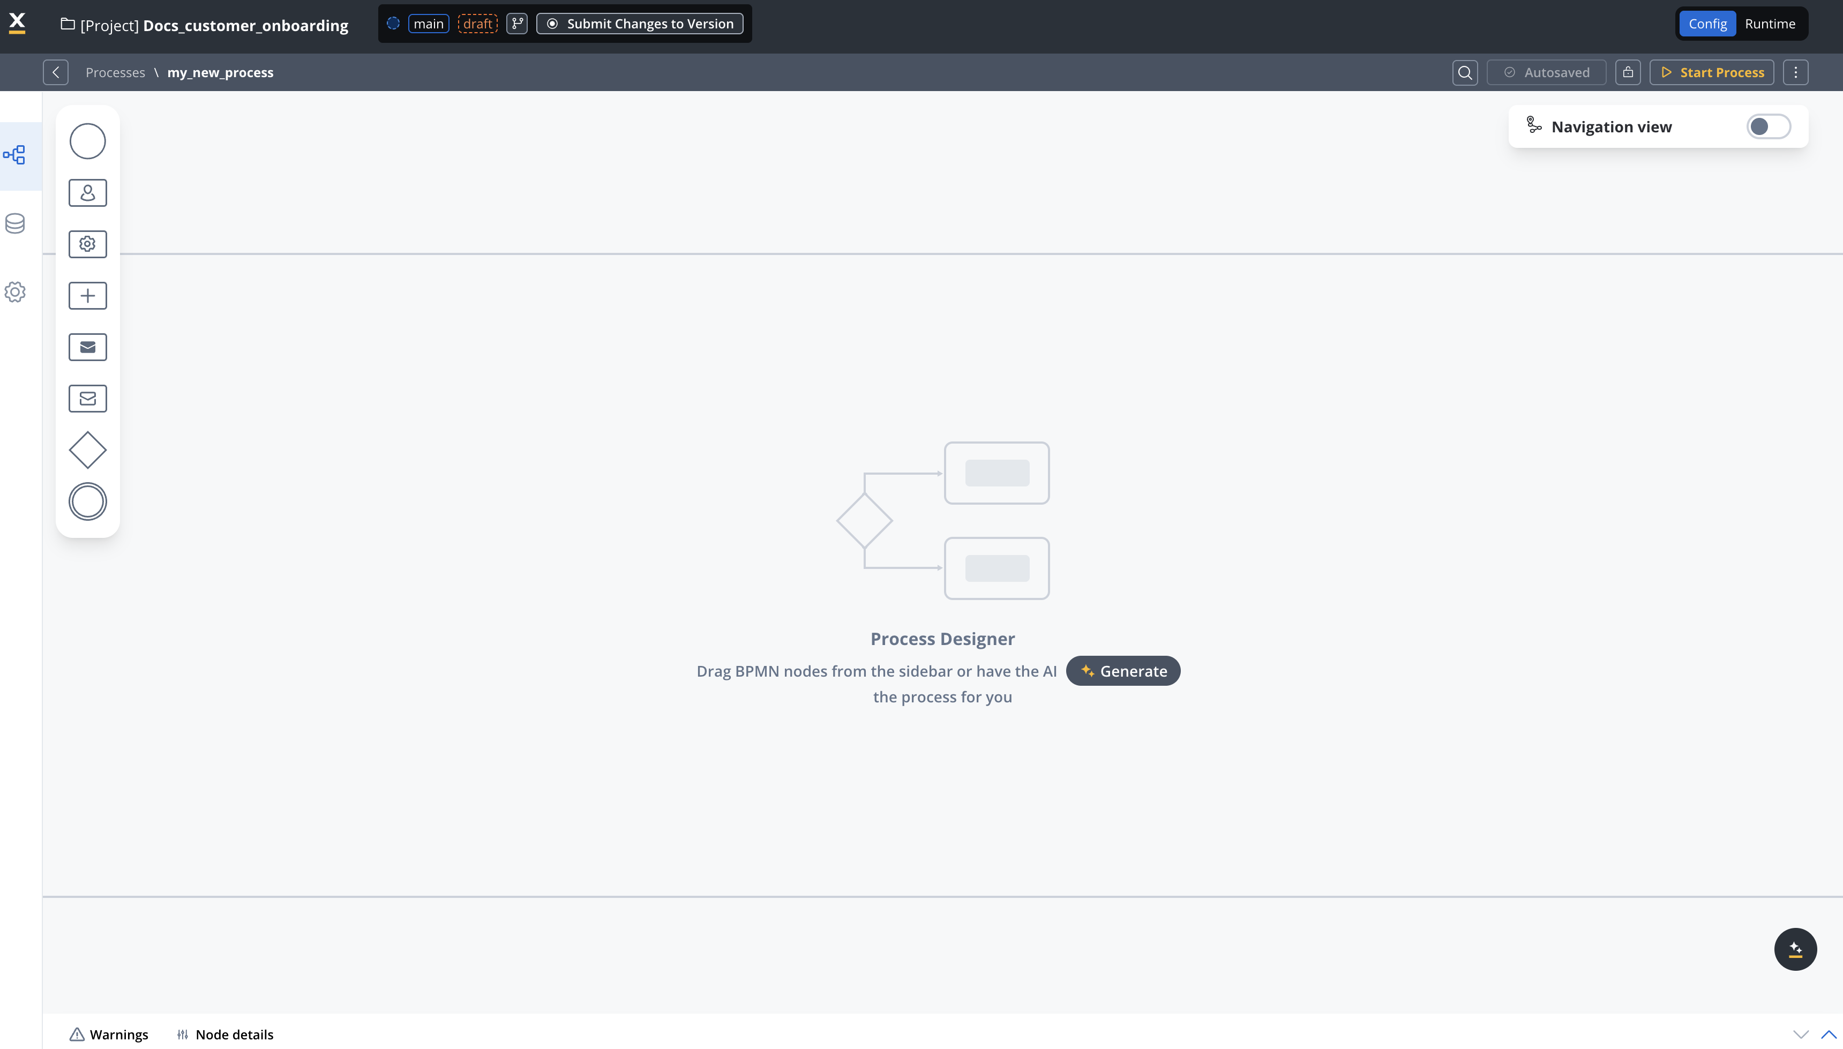Select the Start Event circle node
Viewport: 1843px width, 1049px height.
coord(87,141)
